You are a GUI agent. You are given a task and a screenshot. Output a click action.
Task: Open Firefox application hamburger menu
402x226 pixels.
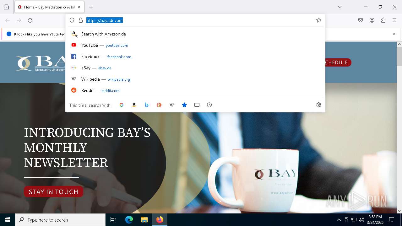pos(394,20)
